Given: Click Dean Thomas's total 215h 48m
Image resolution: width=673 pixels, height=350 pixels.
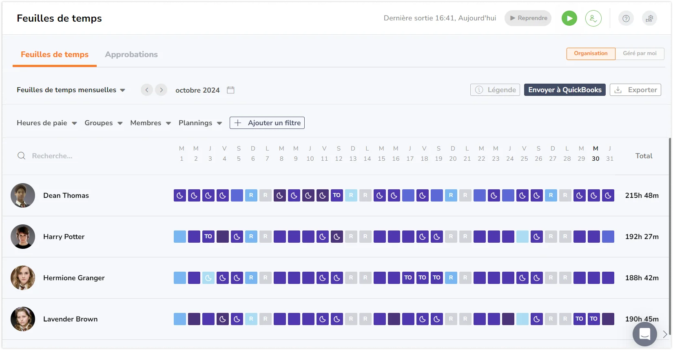Looking at the screenshot, I should coord(642,195).
